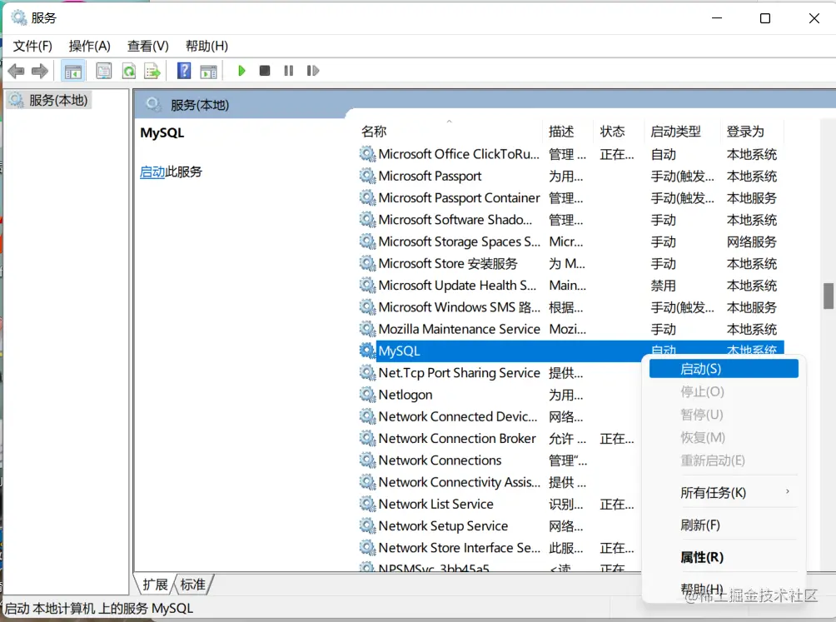
Task: Click gear icon beside Net.Tcp Port Sharing Service
Action: click(367, 372)
